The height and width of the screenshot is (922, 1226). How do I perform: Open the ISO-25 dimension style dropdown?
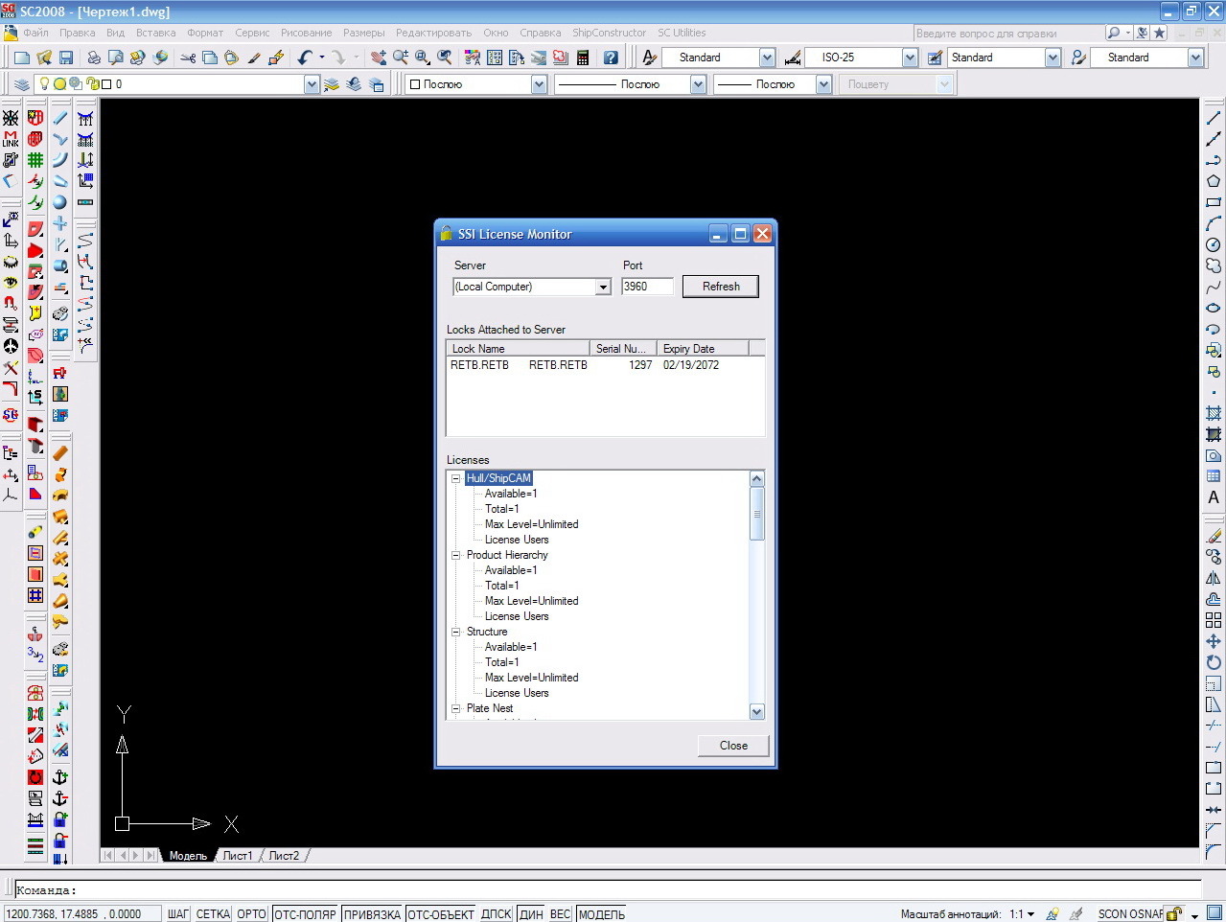coord(910,58)
